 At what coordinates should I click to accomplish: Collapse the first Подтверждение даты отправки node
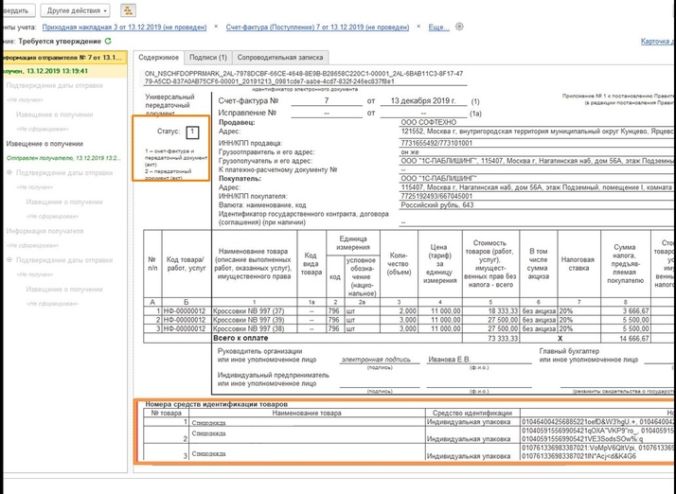[9, 172]
